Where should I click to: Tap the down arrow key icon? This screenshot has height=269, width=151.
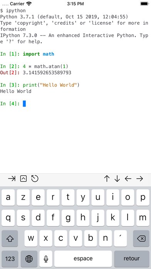click(117, 179)
